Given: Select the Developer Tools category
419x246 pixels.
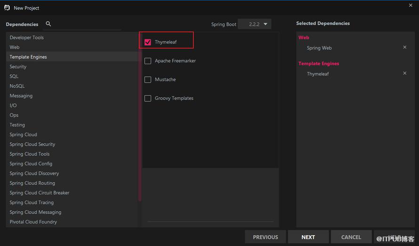Looking at the screenshot, I should click(72, 38).
